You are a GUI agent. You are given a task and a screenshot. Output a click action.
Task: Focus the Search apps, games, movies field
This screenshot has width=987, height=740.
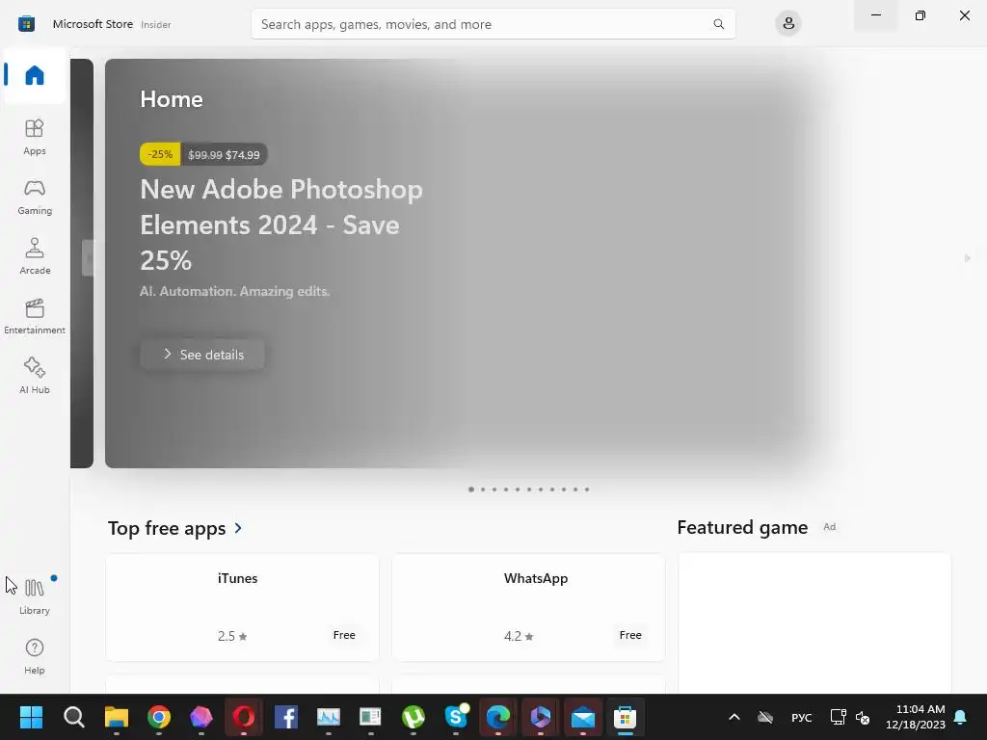pos(493,24)
